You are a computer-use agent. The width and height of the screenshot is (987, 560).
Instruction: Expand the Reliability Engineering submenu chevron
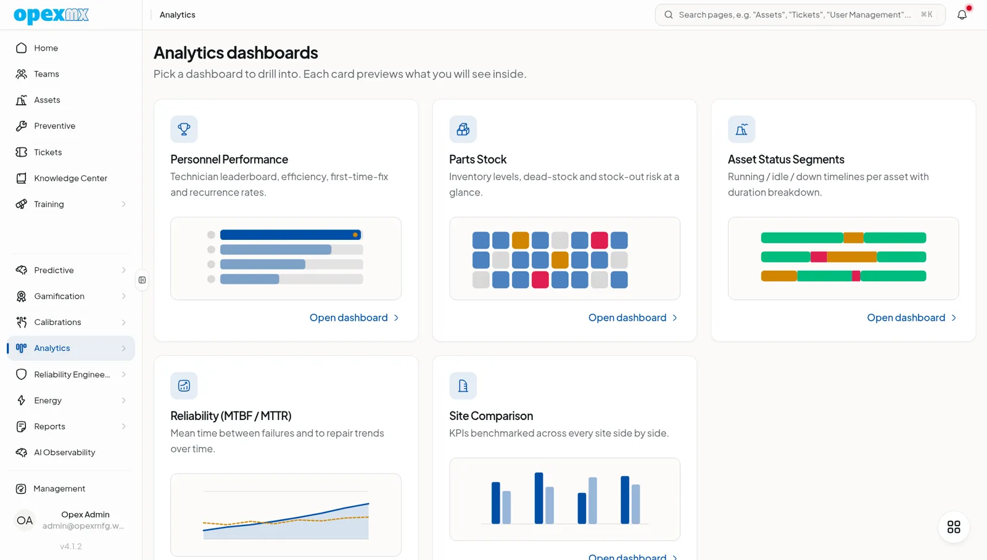[124, 374]
